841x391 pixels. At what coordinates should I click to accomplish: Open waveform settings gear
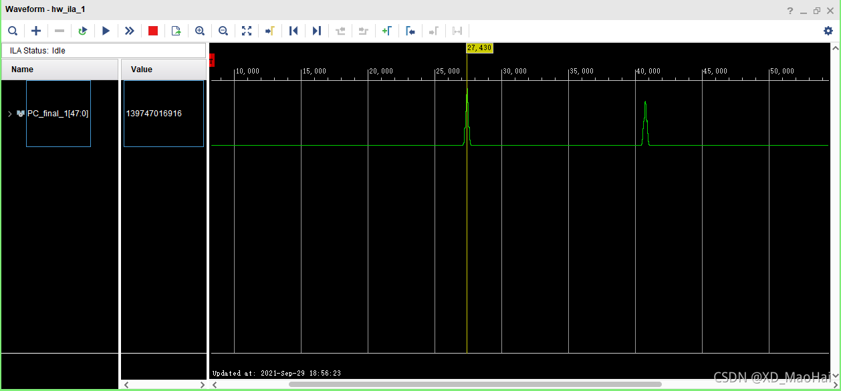[828, 31]
